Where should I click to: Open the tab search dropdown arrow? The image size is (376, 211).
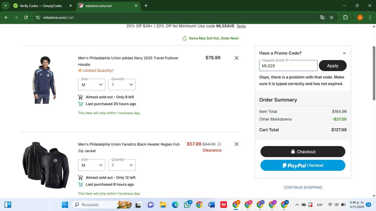tap(6, 6)
